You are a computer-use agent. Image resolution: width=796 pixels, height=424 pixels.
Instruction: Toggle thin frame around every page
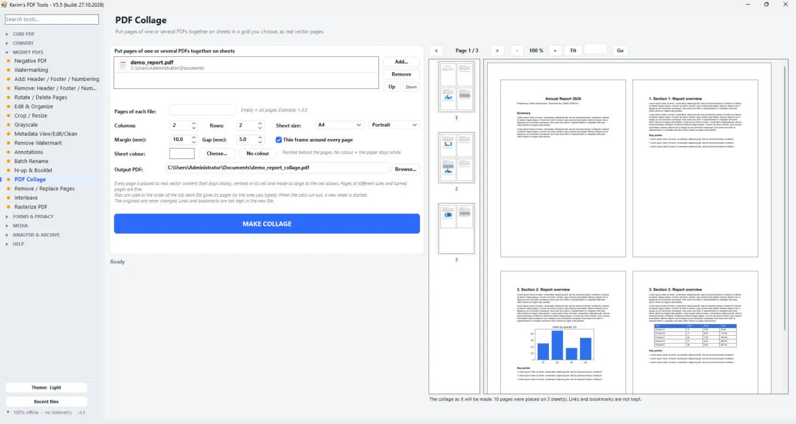(x=279, y=140)
